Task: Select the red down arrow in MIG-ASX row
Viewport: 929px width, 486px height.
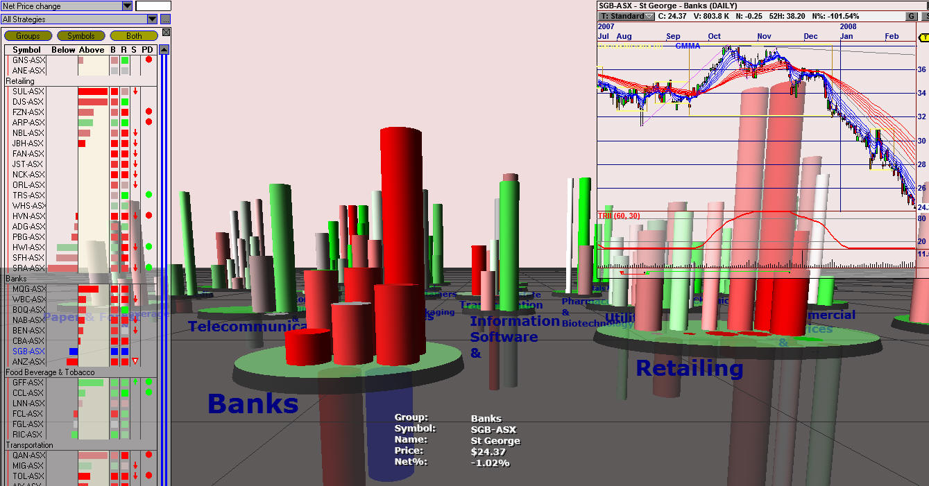Action: coord(135,466)
